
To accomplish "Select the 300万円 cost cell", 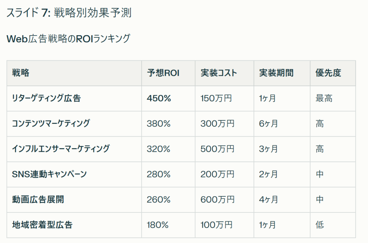I will [x=217, y=124].
